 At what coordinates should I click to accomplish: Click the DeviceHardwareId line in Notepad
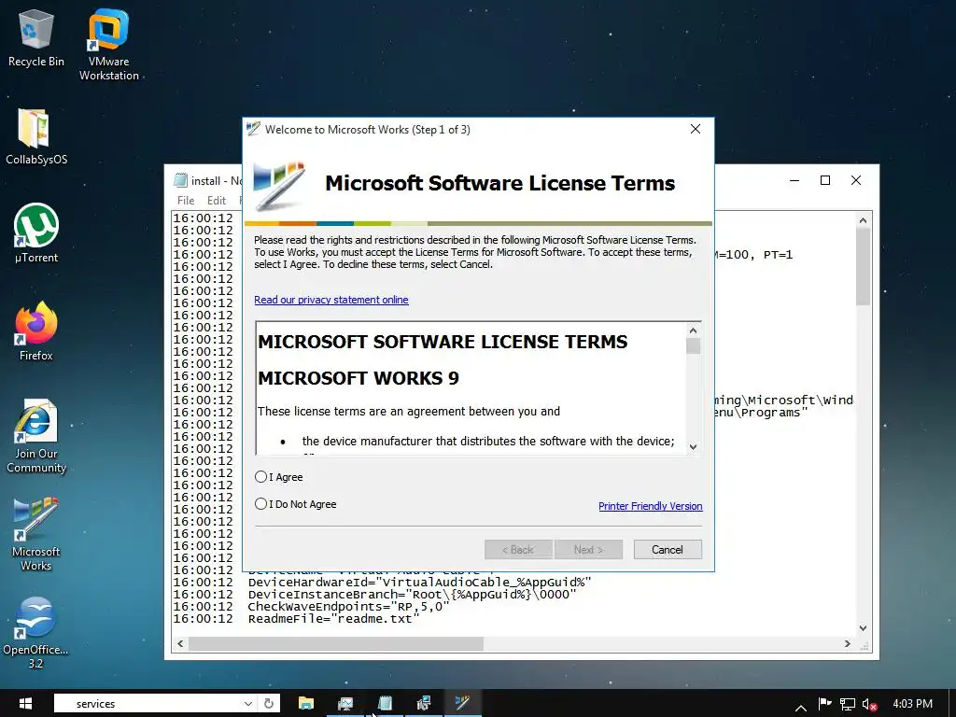419,583
